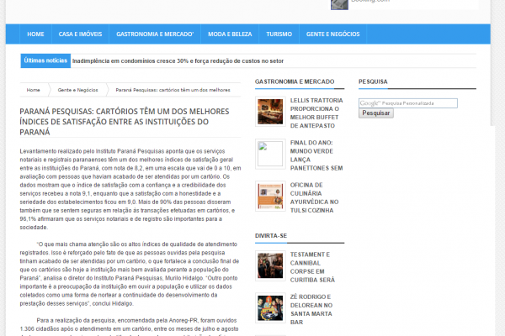Viewport: 505px width, 336px height.
Task: Click the Mundo Verde panettones thumbnail image
Action: click(x=270, y=153)
